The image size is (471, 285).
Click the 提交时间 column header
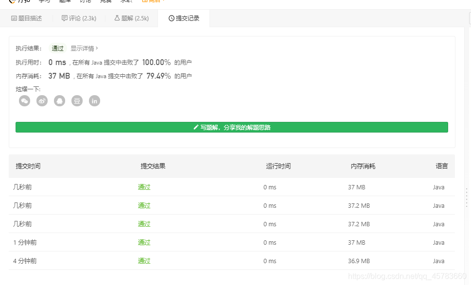[x=28, y=166]
